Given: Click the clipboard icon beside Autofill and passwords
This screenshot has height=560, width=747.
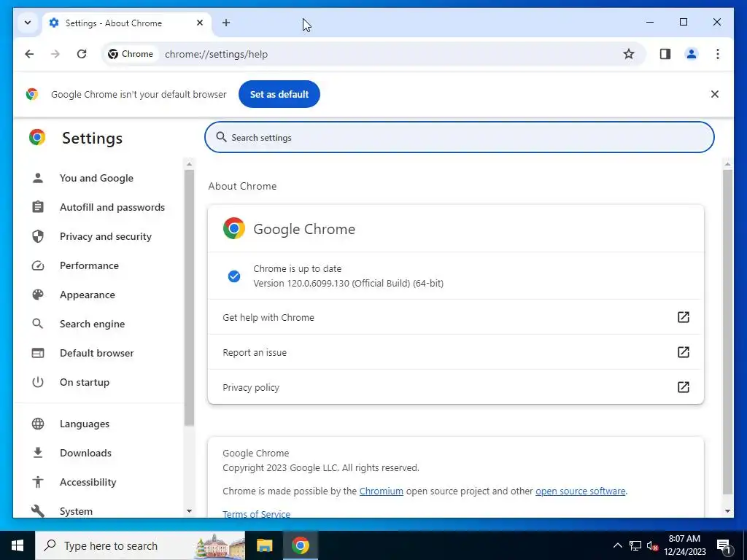Looking at the screenshot, I should click(38, 207).
